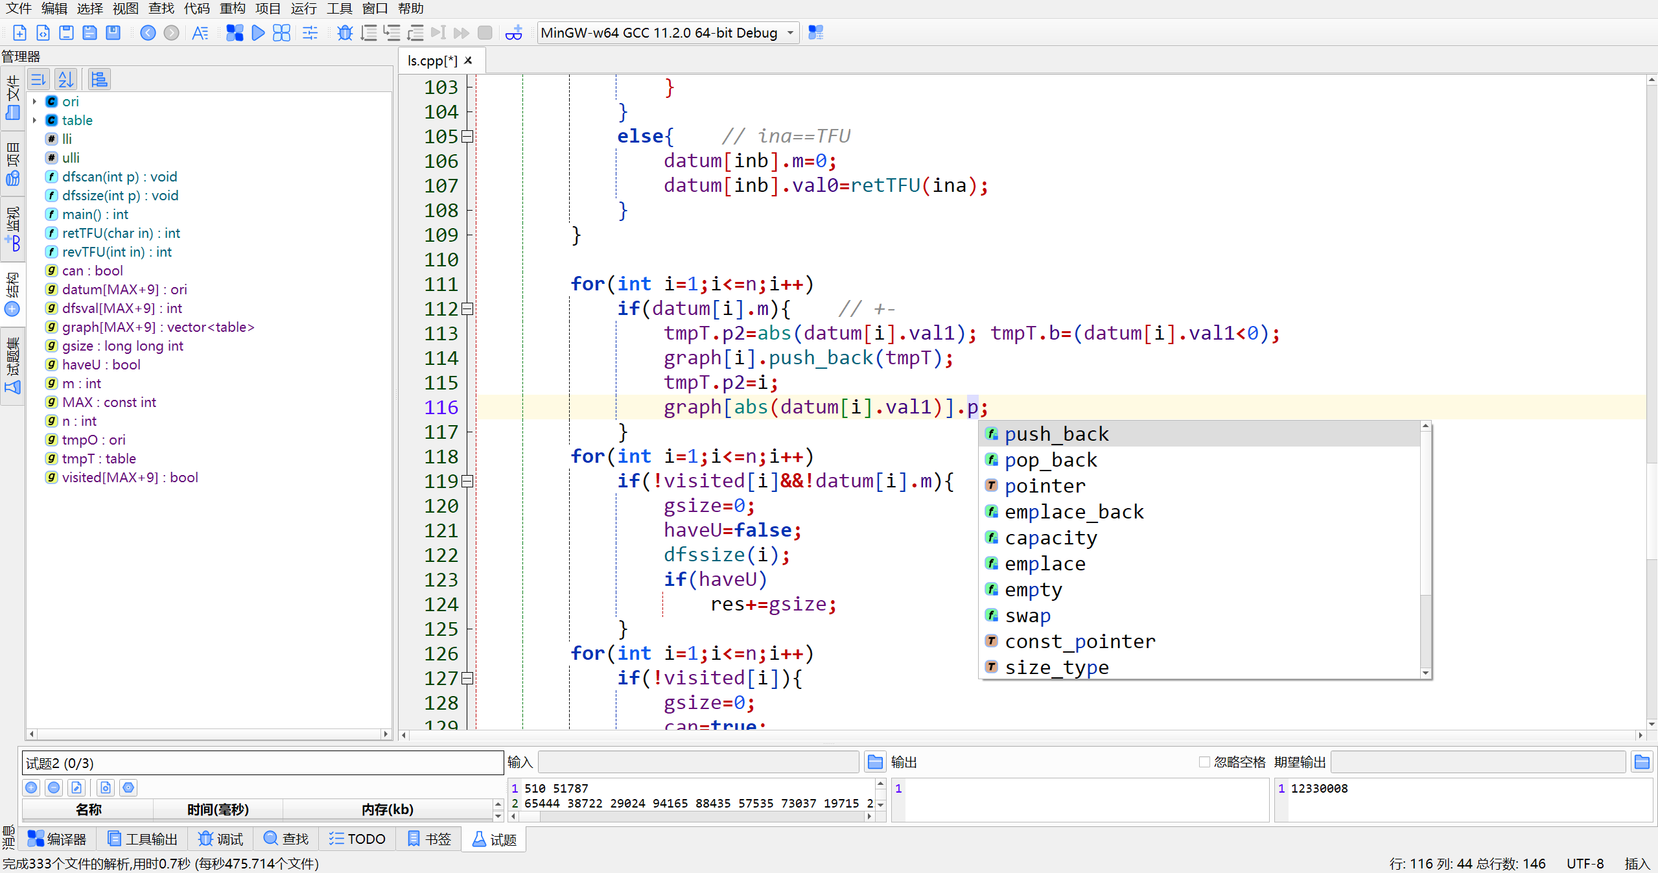This screenshot has width=1658, height=873.
Task: Switch to the TODO bottom tab
Action: point(357,839)
